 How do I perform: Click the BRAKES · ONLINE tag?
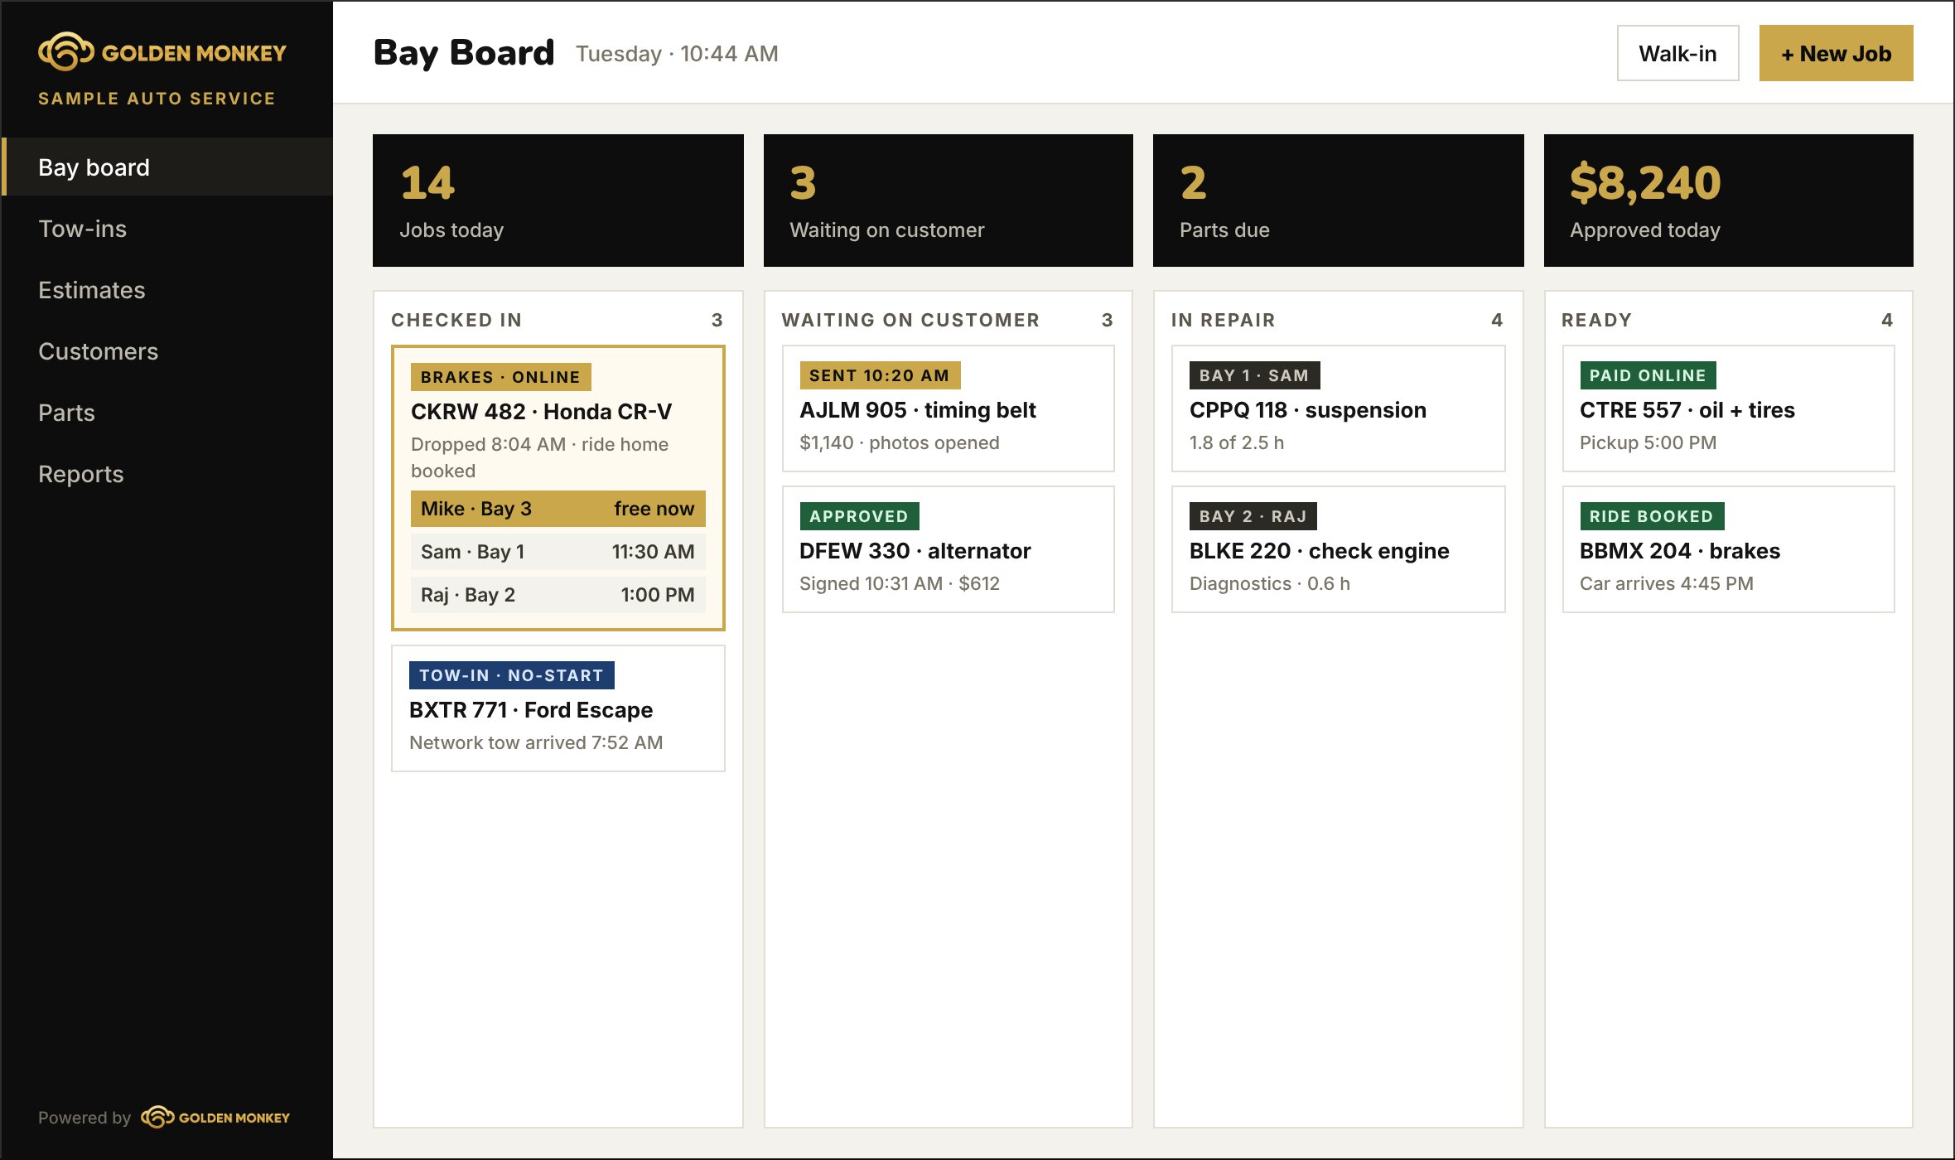click(x=500, y=377)
